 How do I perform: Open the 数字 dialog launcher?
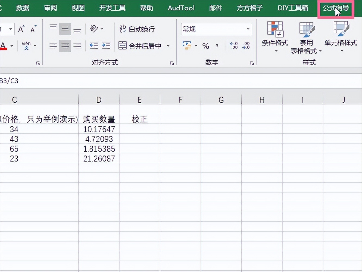coord(252,63)
